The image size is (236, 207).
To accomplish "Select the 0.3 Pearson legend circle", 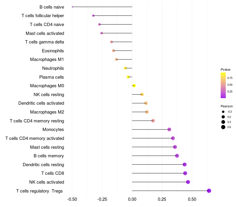I will pos(223,122).
